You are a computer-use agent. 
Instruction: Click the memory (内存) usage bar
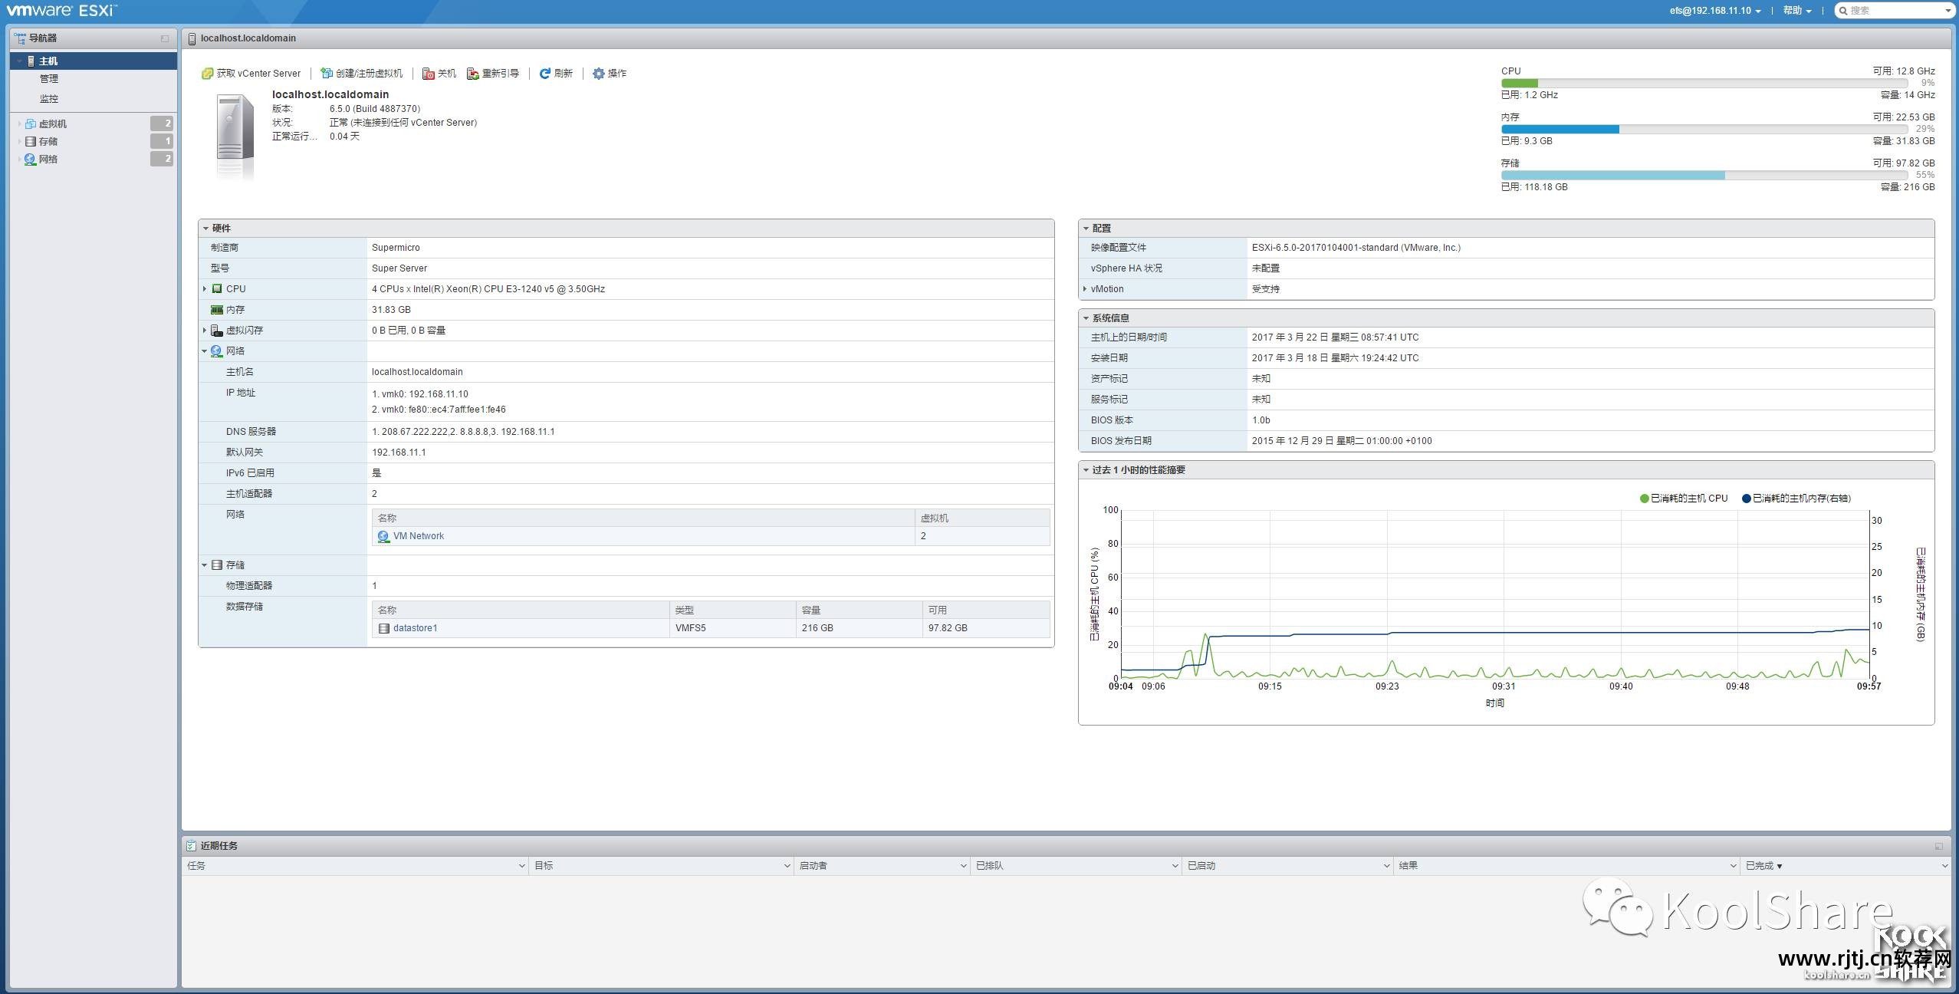click(x=1704, y=129)
